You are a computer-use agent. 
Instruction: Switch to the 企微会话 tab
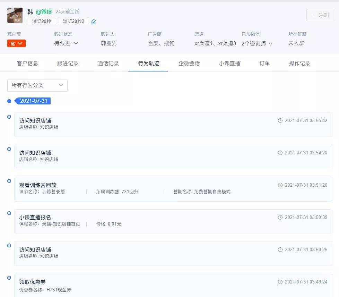click(x=189, y=63)
